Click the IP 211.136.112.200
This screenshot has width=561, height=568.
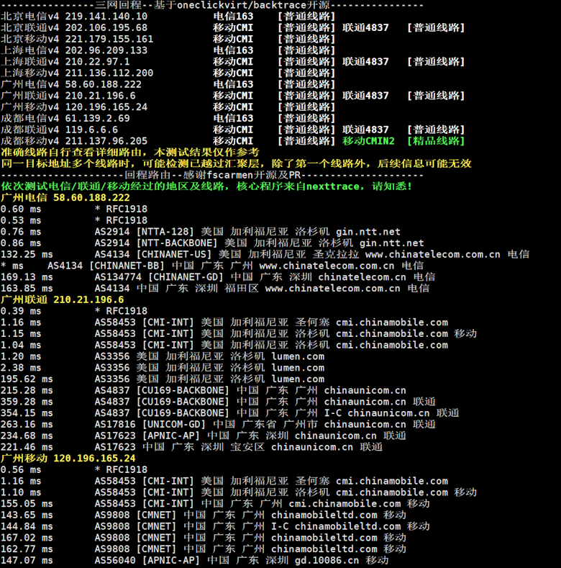109,73
